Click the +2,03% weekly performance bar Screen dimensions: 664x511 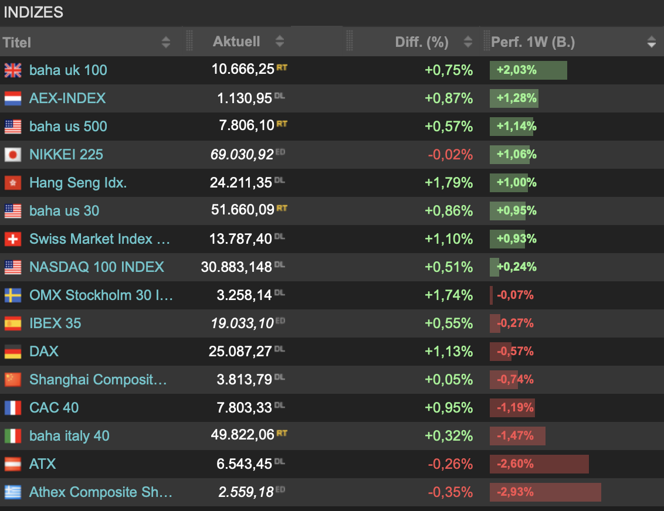pyautogui.click(x=529, y=70)
